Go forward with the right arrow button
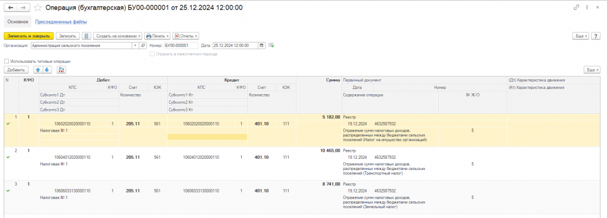The width and height of the screenshot is (607, 218). (x=23, y=8)
